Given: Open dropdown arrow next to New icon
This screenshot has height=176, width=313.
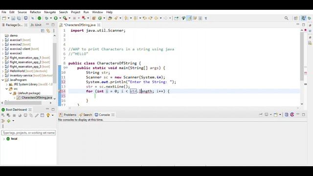Looking at the screenshot, I should point(8,18).
